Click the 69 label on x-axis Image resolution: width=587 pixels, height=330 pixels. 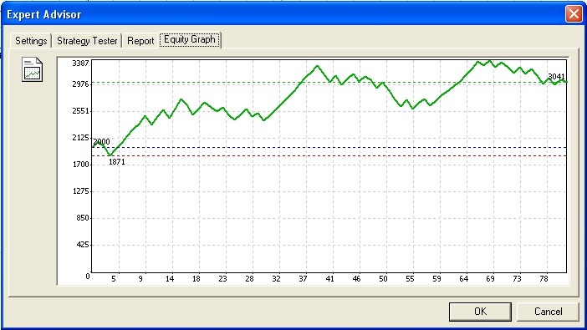490,279
